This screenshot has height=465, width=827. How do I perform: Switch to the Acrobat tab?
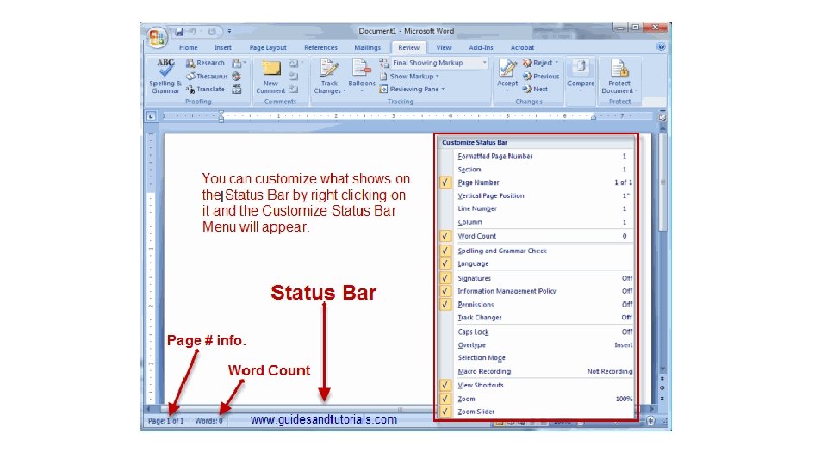click(522, 47)
